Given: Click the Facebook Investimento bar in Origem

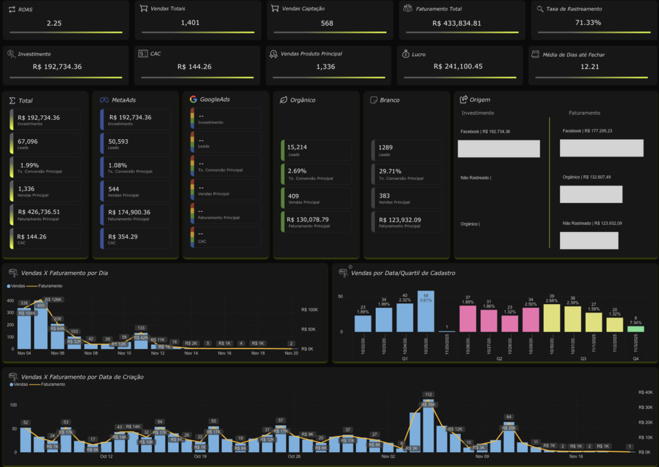Looking at the screenshot, I should point(499,149).
